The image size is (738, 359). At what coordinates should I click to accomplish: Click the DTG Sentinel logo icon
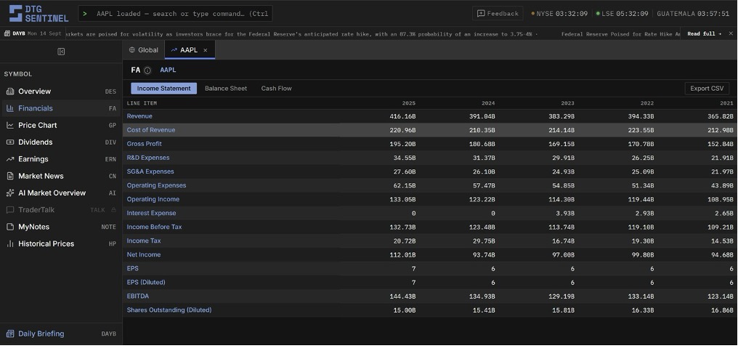(x=15, y=13)
